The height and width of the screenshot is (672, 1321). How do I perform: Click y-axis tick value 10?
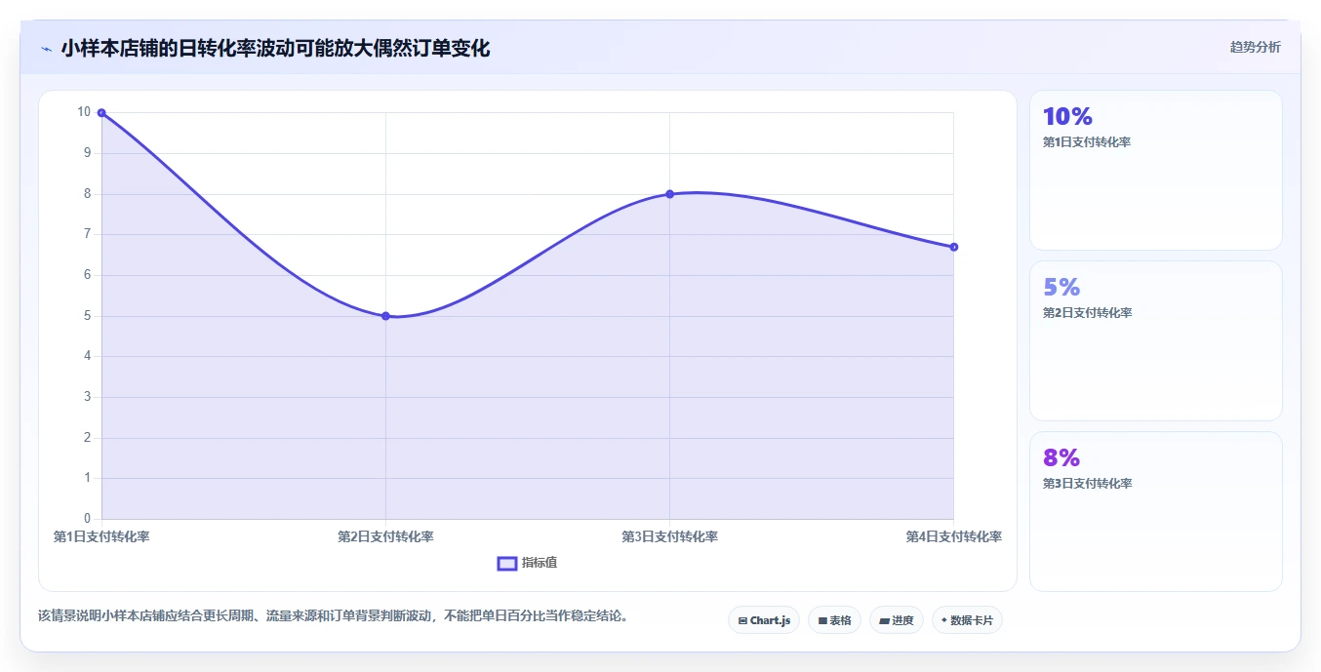coord(84,112)
